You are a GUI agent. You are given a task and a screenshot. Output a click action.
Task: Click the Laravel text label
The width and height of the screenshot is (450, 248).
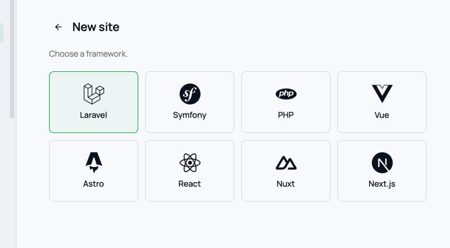pyautogui.click(x=94, y=115)
